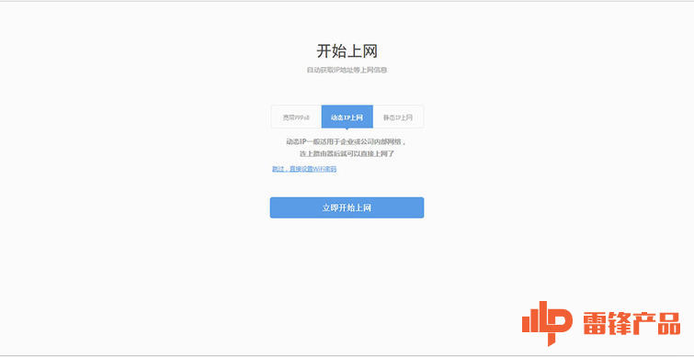
Task: Click the 立即开始上网 button
Action: click(x=347, y=207)
